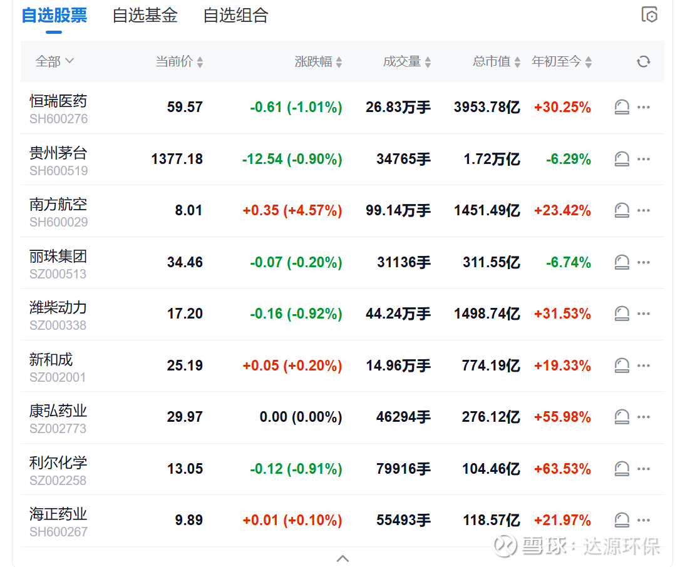Open 南方航空 stock page
This screenshot has width=680, height=567.
[x=58, y=204]
